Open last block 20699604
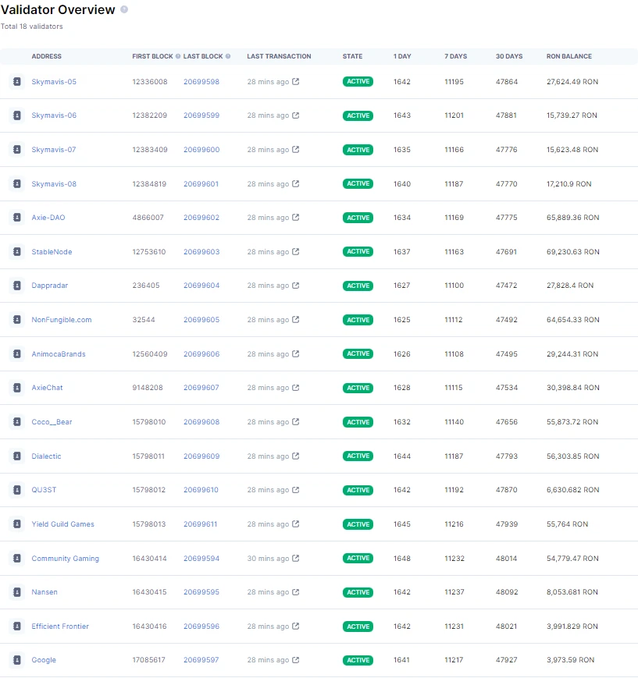The width and height of the screenshot is (638, 678). click(201, 286)
